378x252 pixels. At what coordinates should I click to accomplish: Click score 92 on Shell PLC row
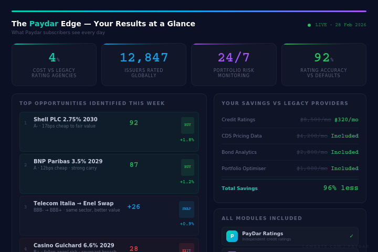(134, 123)
